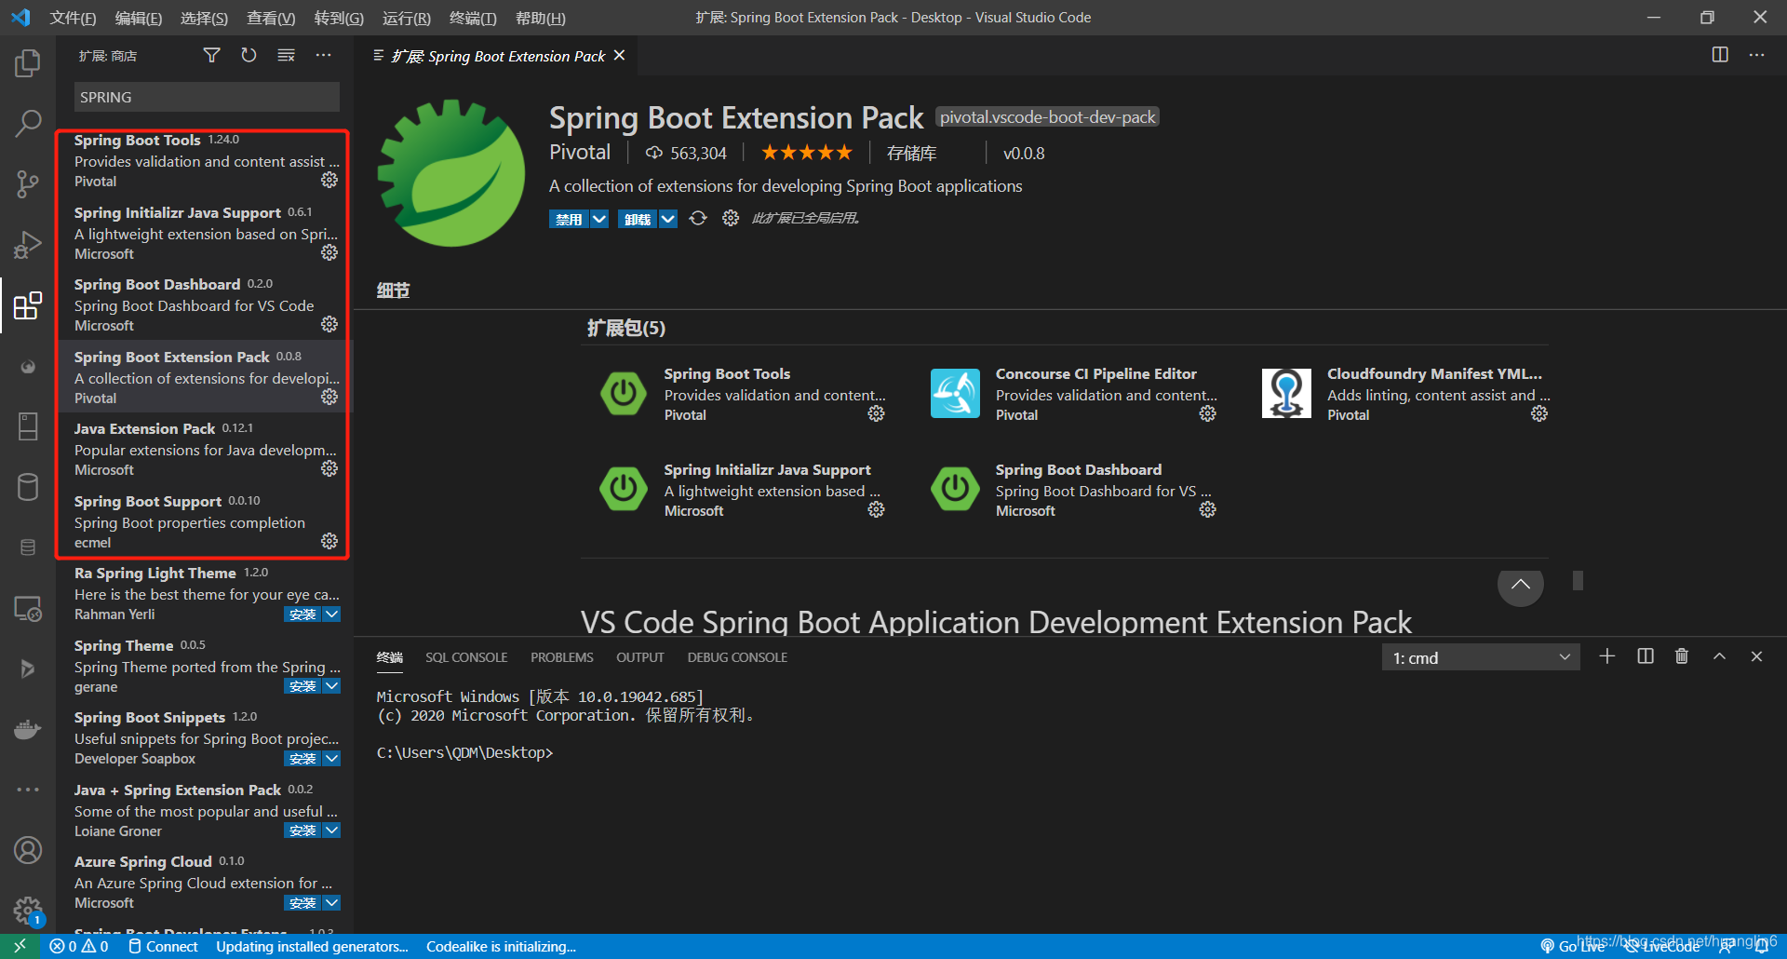Switch to the OUTPUT panel tab
This screenshot has height=959, width=1787.
coord(640,657)
